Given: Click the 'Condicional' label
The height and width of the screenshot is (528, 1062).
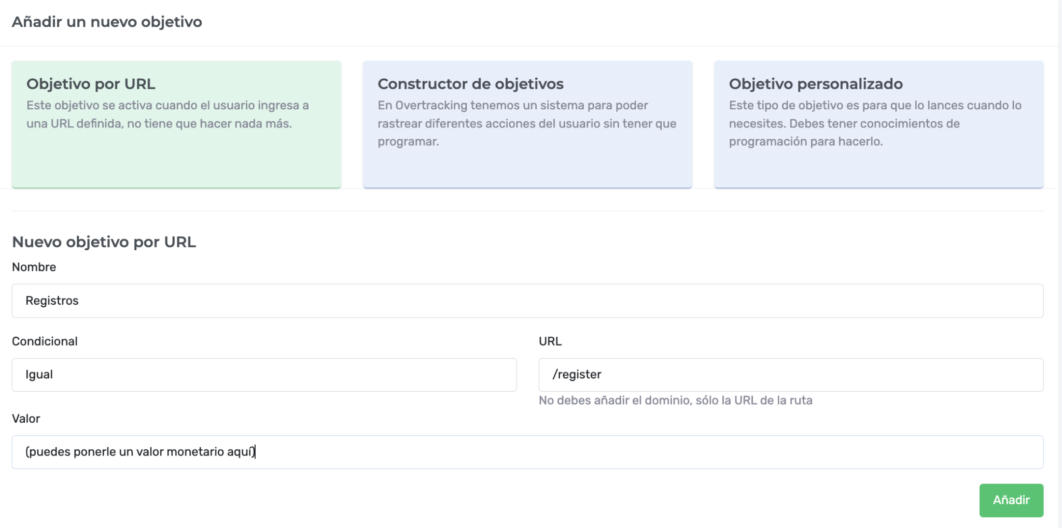Looking at the screenshot, I should pyautogui.click(x=45, y=341).
